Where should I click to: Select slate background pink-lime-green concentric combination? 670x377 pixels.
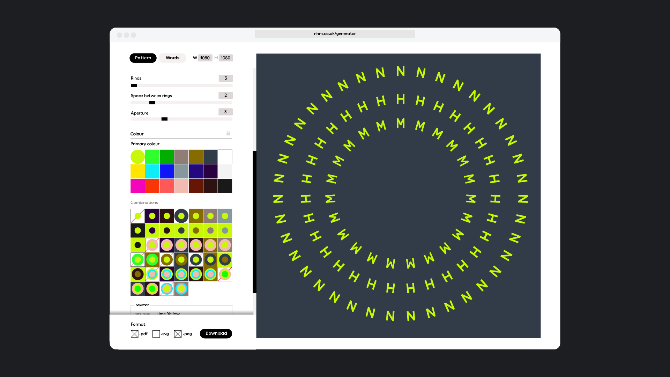click(137, 289)
